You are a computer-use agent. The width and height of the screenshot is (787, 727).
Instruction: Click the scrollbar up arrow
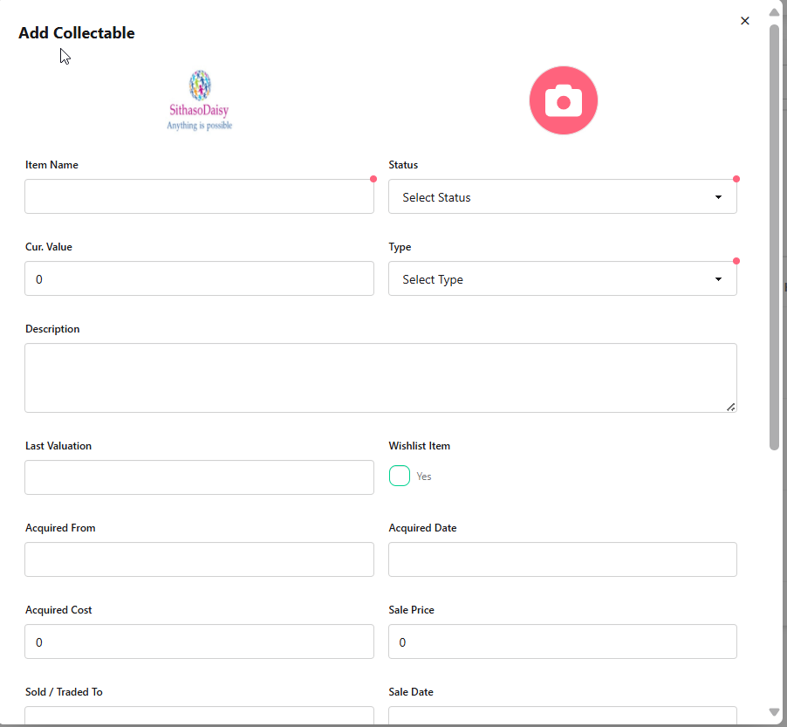774,12
